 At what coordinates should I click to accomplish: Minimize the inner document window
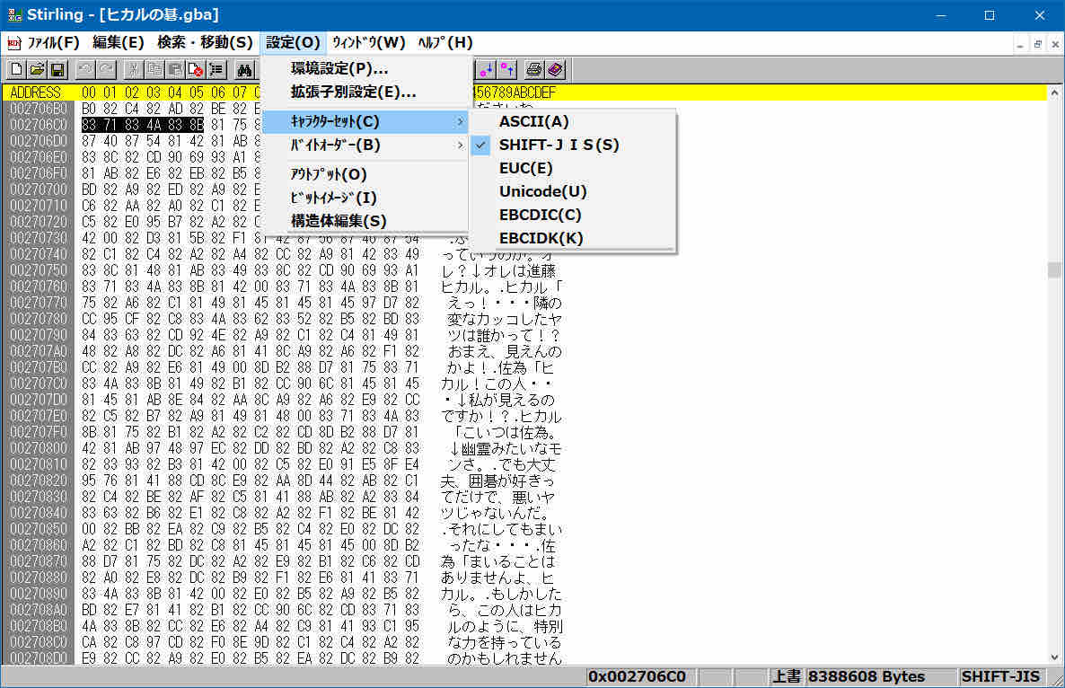point(1019,44)
